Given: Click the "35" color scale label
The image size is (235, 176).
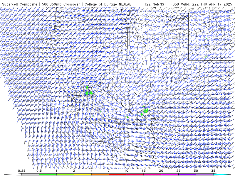Looking at the screenshot, I should (x=213, y=171).
